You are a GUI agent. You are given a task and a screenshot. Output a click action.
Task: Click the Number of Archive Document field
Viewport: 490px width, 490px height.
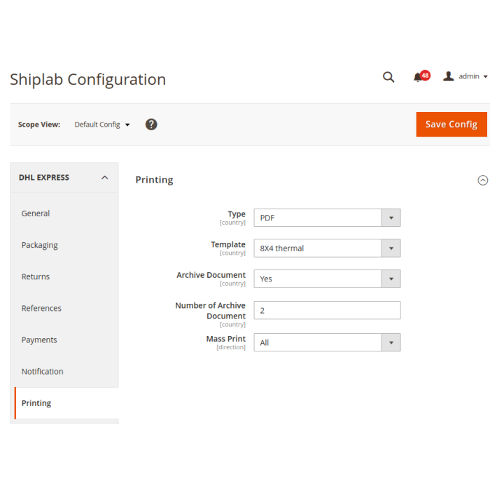tap(327, 310)
